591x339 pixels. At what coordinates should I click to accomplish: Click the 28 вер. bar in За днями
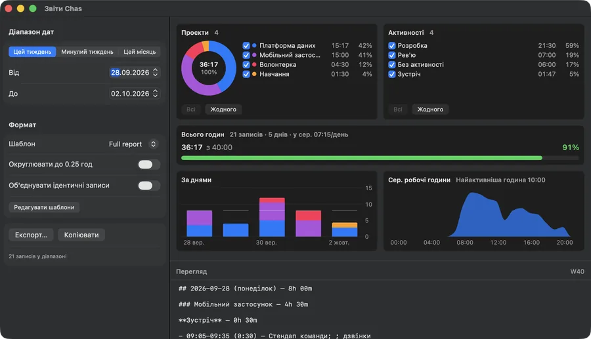(x=200, y=224)
